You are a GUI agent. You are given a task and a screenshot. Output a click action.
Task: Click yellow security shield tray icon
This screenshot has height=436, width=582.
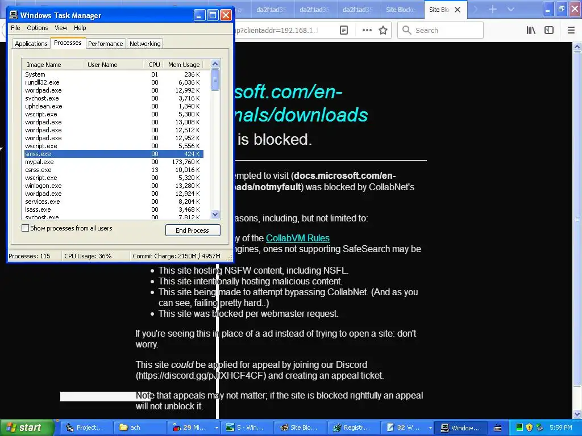529,427
